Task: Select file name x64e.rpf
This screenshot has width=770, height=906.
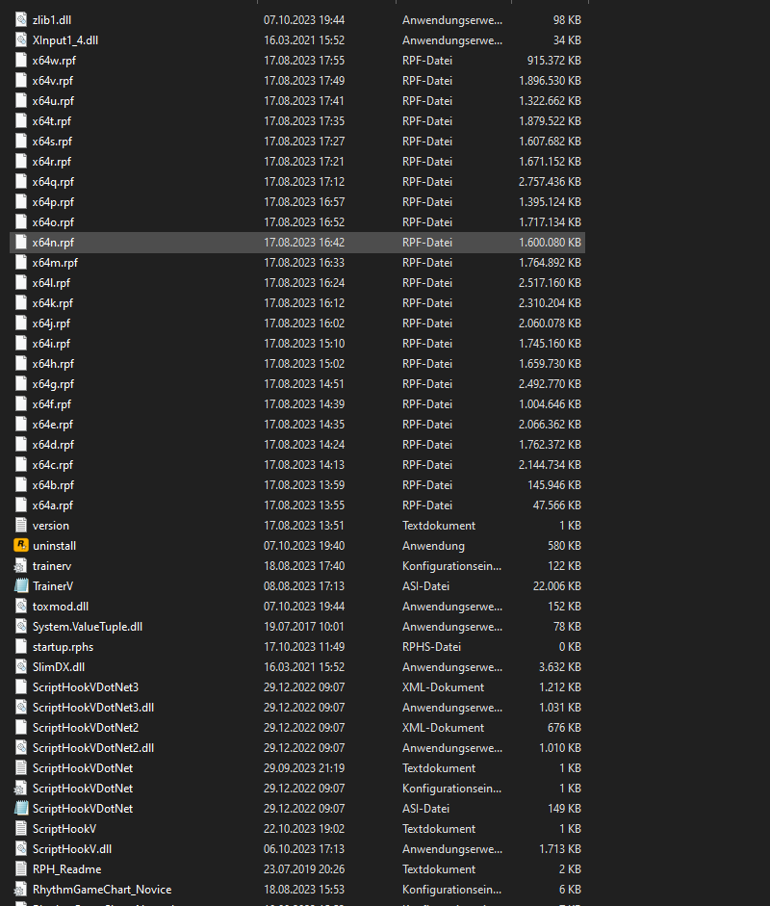Action: tap(53, 424)
